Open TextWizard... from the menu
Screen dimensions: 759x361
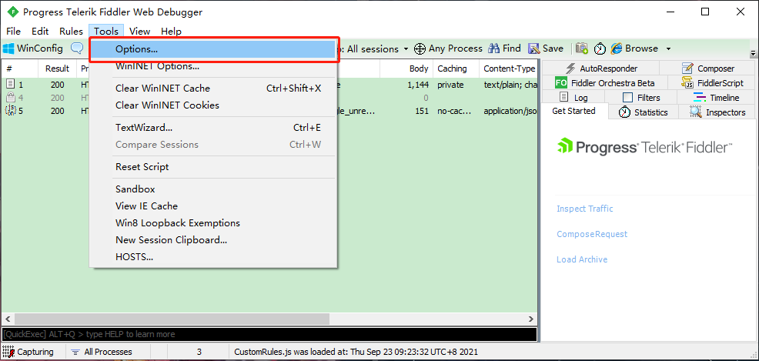pos(213,128)
